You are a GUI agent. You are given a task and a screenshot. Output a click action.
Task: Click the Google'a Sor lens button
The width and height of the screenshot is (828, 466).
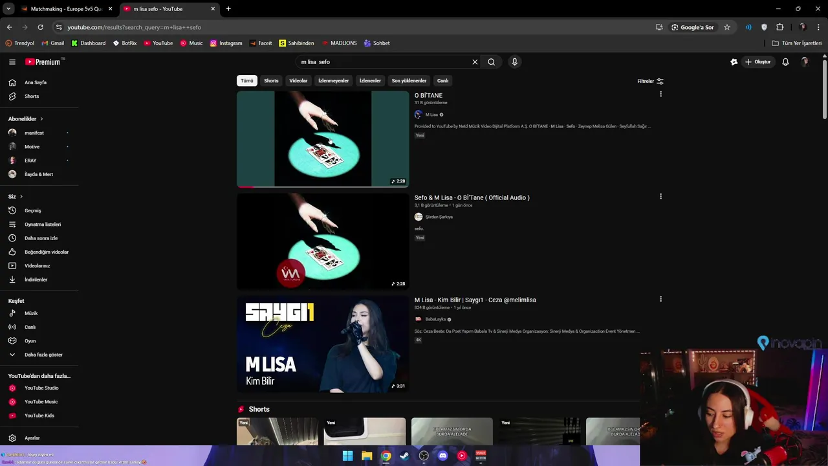coord(692,27)
